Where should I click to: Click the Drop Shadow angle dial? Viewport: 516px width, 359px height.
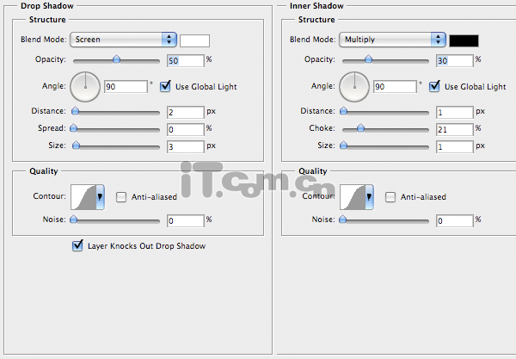[x=85, y=86]
